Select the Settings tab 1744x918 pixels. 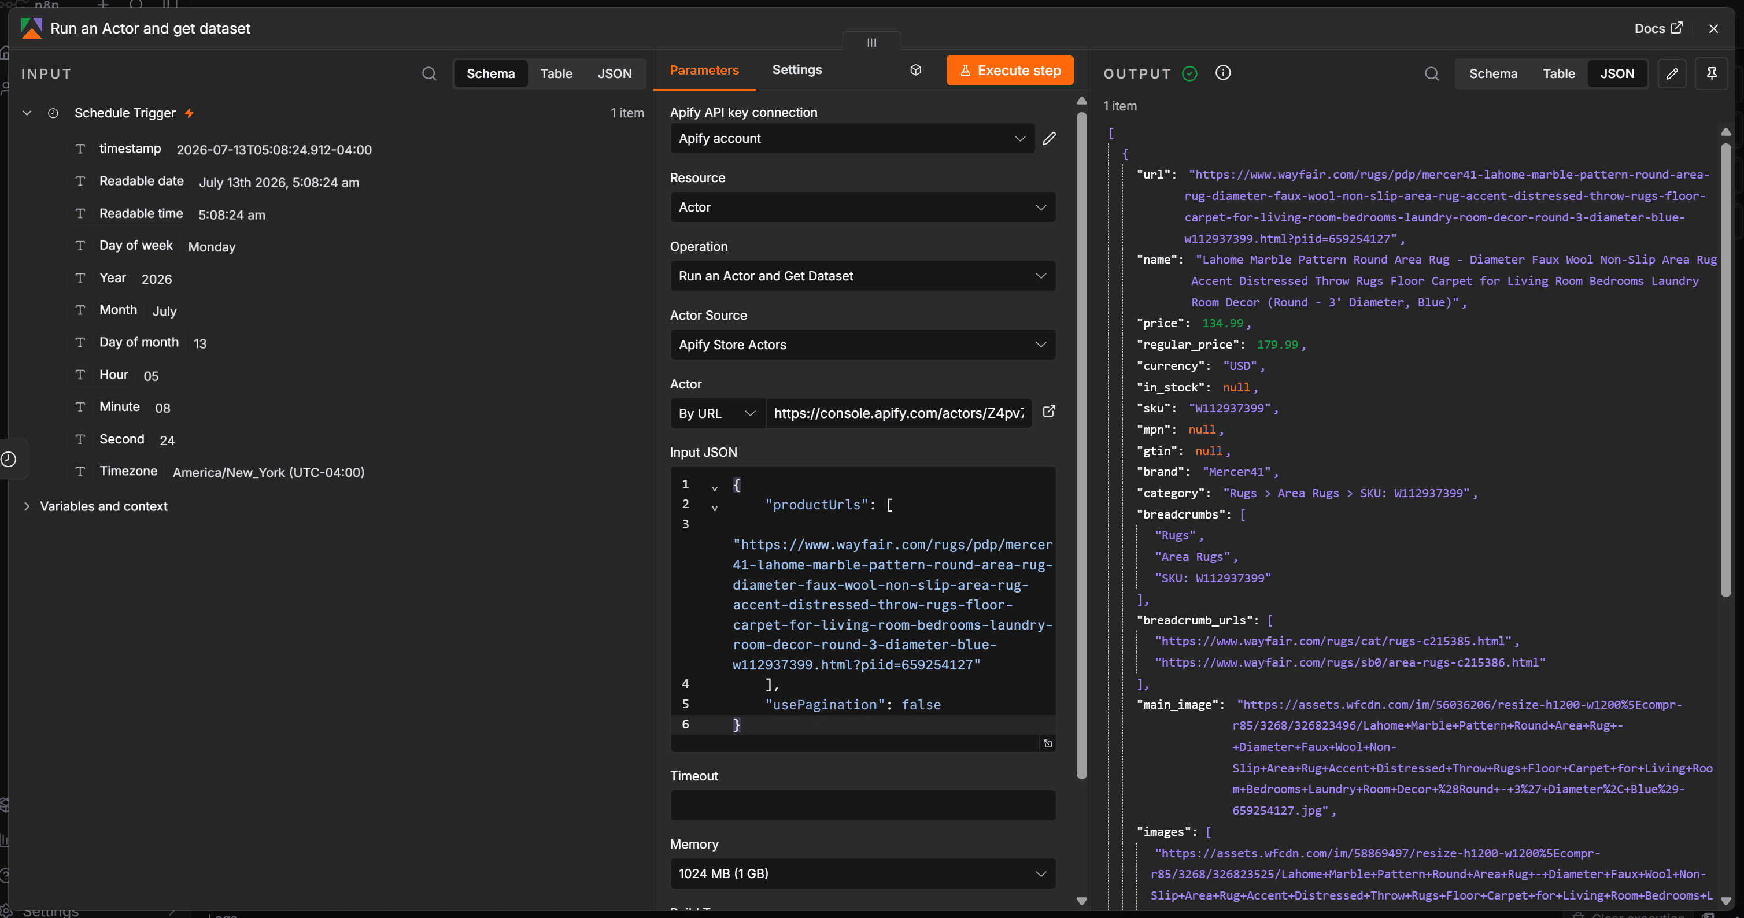tap(797, 70)
